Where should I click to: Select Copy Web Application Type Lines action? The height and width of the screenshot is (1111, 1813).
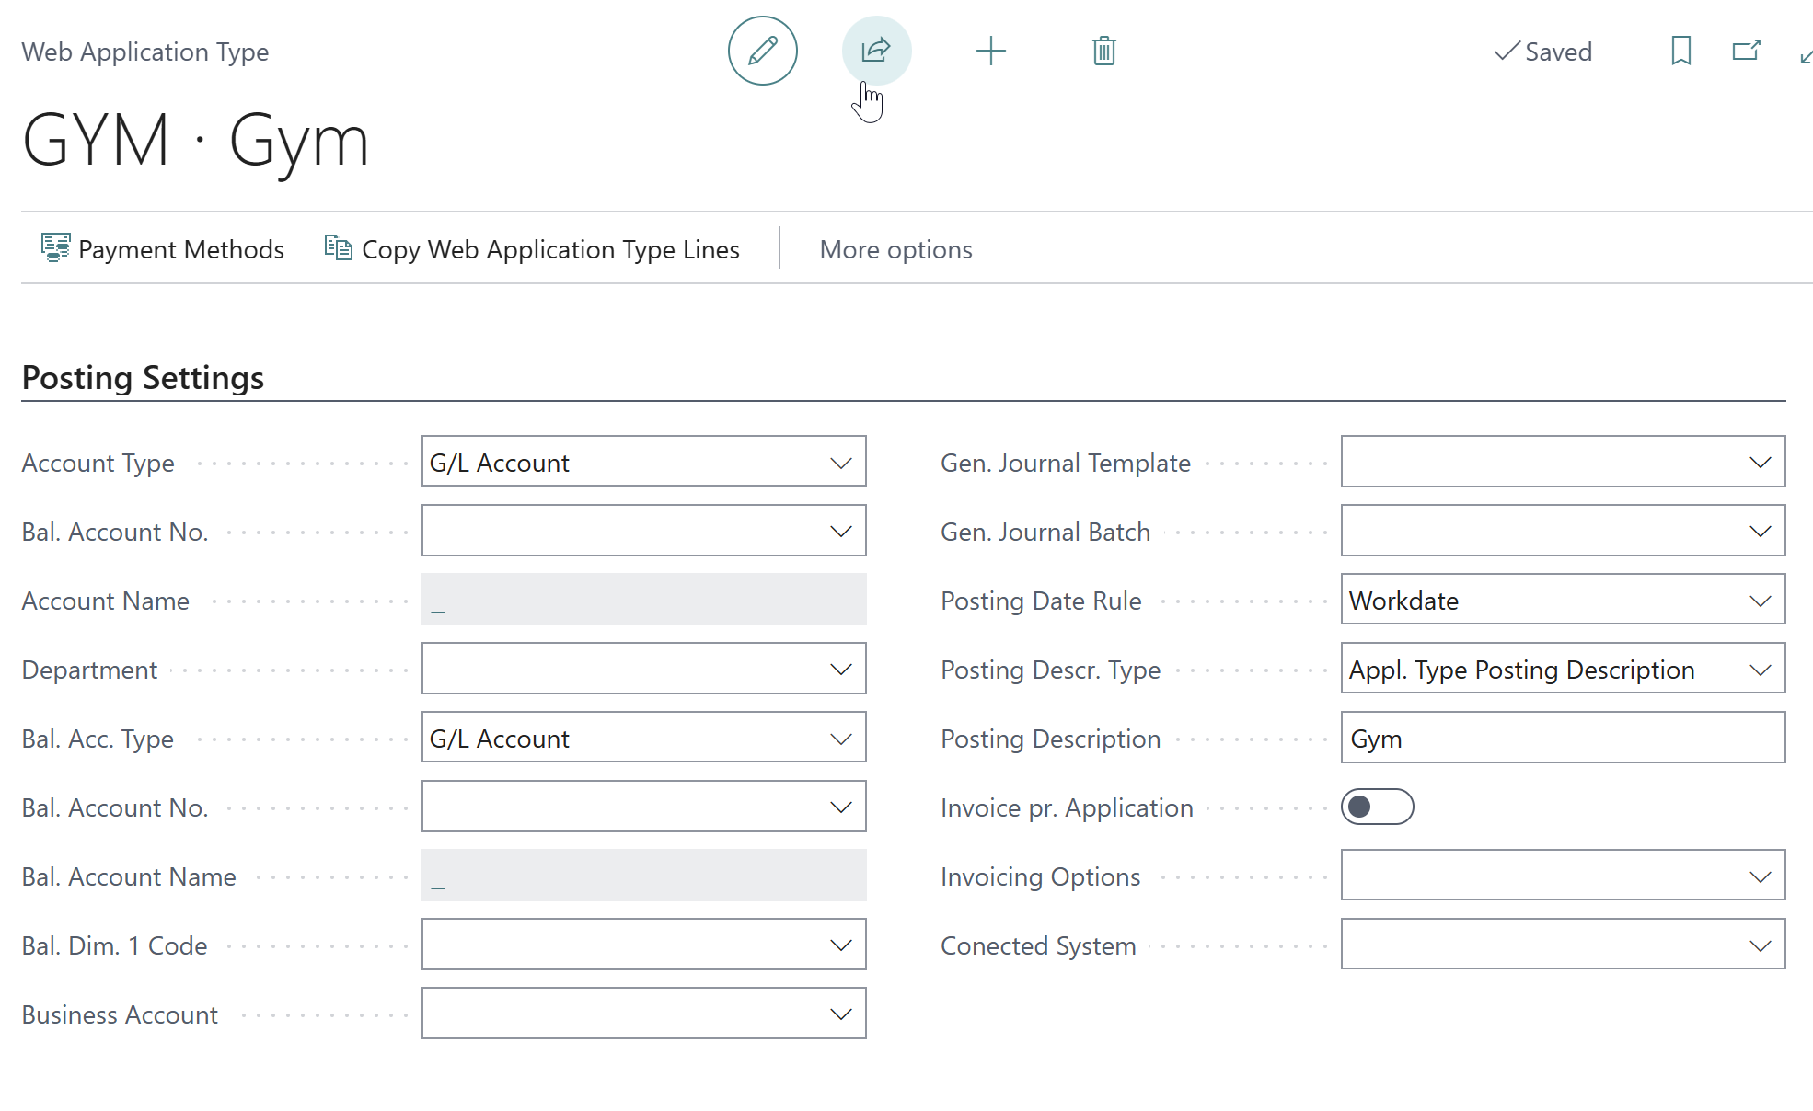point(532,249)
